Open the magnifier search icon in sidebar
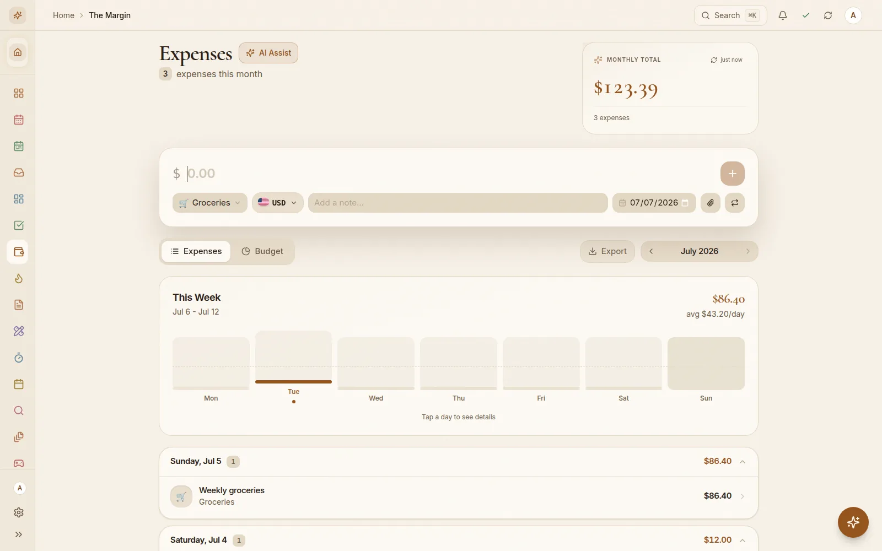 (x=19, y=410)
